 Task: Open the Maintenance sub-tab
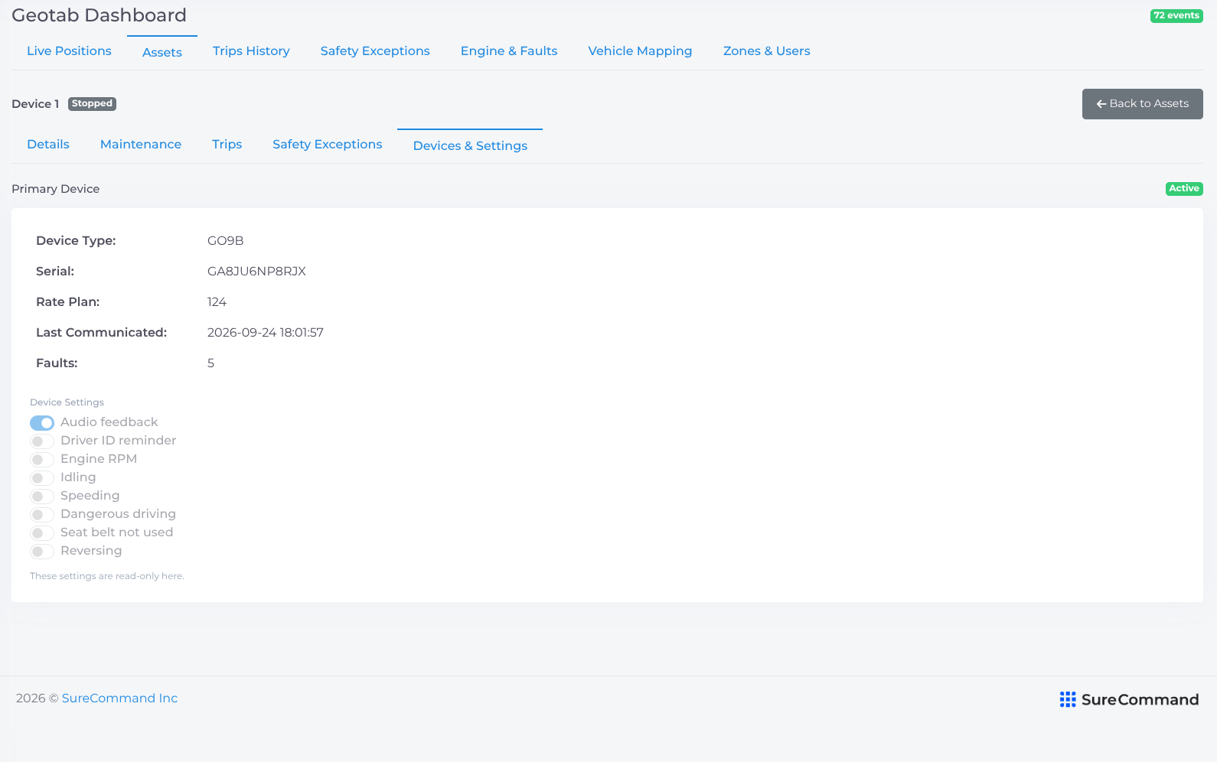click(x=141, y=145)
